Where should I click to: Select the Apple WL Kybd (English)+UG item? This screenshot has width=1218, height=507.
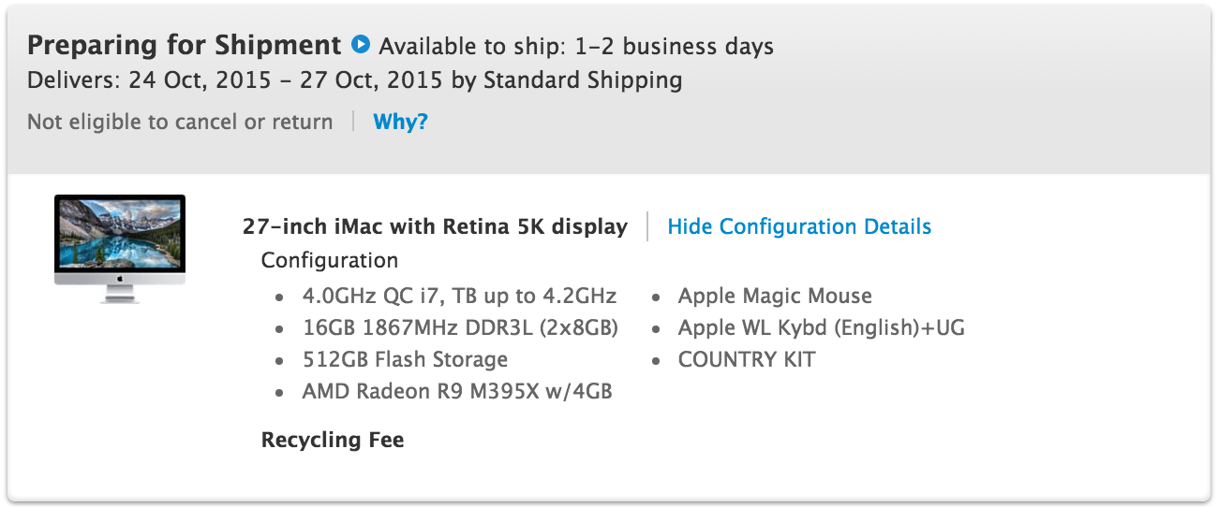click(x=821, y=328)
